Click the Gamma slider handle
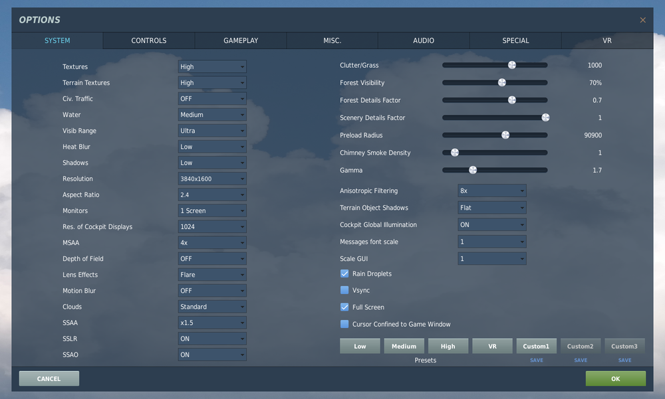The width and height of the screenshot is (665, 399). pos(473,170)
